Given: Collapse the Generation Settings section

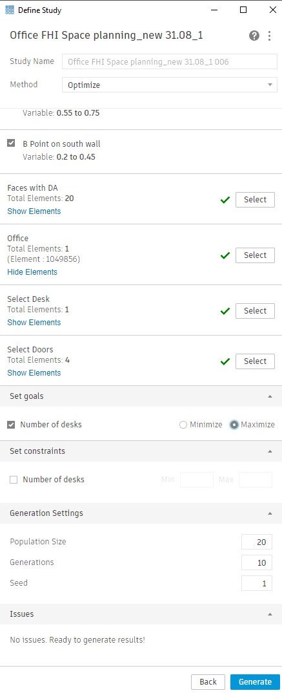Looking at the screenshot, I should click(x=270, y=513).
